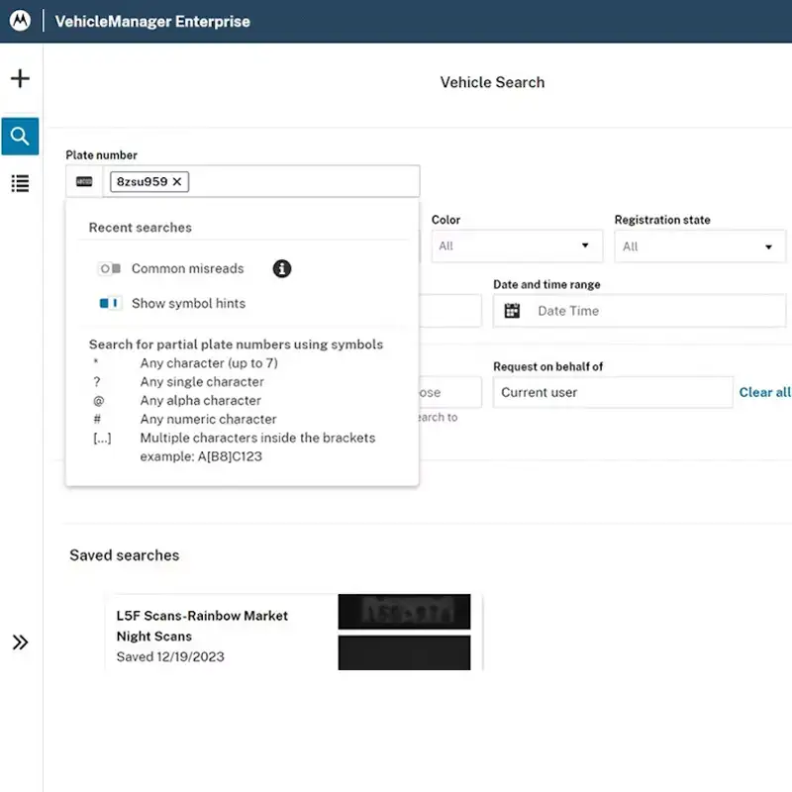The height and width of the screenshot is (792, 792).
Task: Click the Motorola logo icon
Action: pyautogui.click(x=20, y=21)
